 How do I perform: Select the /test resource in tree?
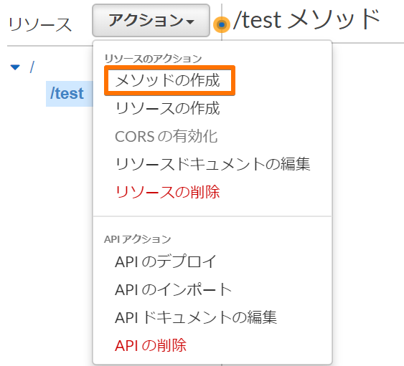point(67,93)
